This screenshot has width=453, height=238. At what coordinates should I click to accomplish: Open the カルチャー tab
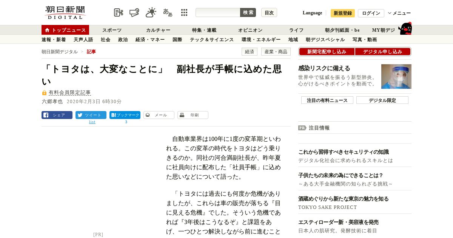tap(158, 30)
